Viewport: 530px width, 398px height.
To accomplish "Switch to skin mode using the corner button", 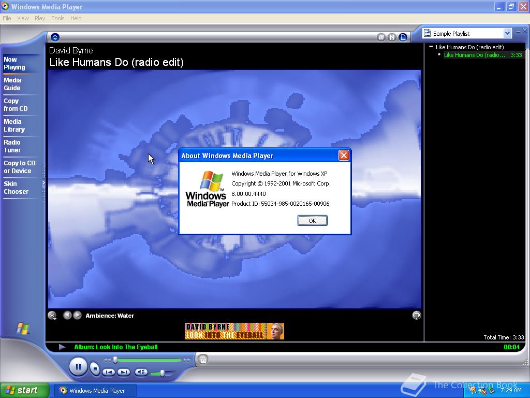I will (x=203, y=360).
